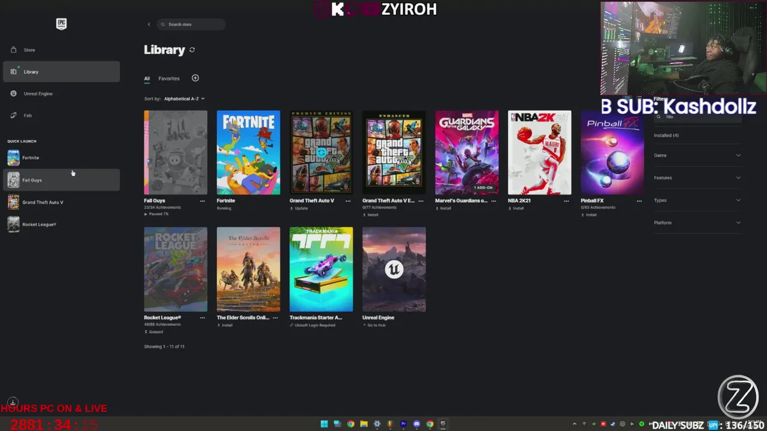This screenshot has width=767, height=431.
Task: Open the Store page from sidebar
Action: click(61, 50)
